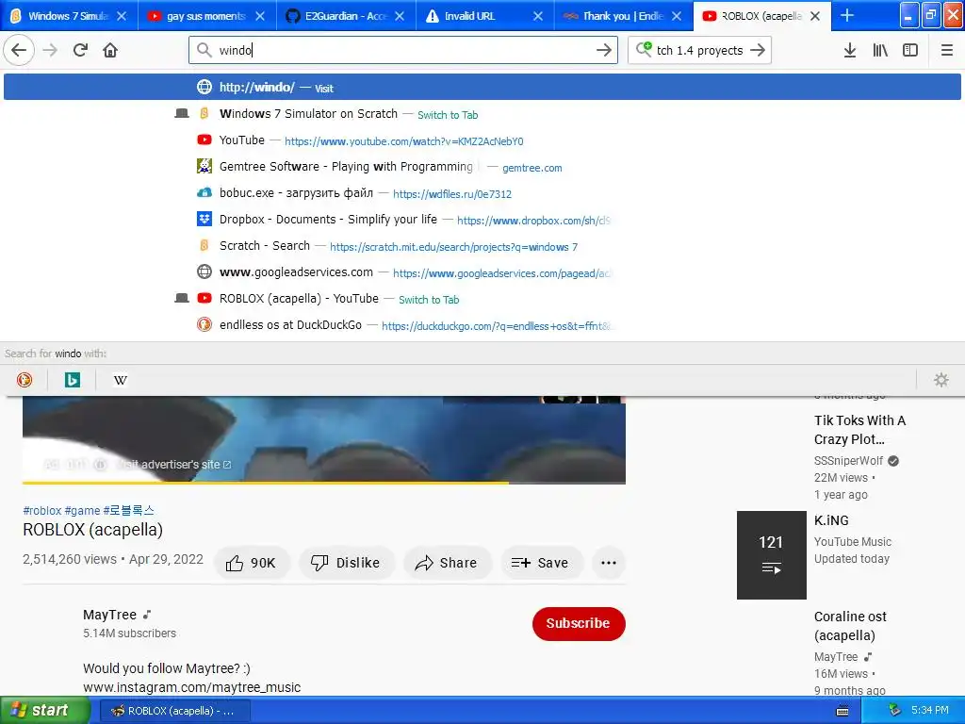Switch to Windows 7 Simulator tab
This screenshot has height=724, width=965.
69,16
